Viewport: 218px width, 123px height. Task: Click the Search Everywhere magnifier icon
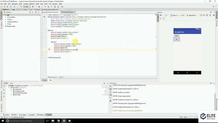213,6
